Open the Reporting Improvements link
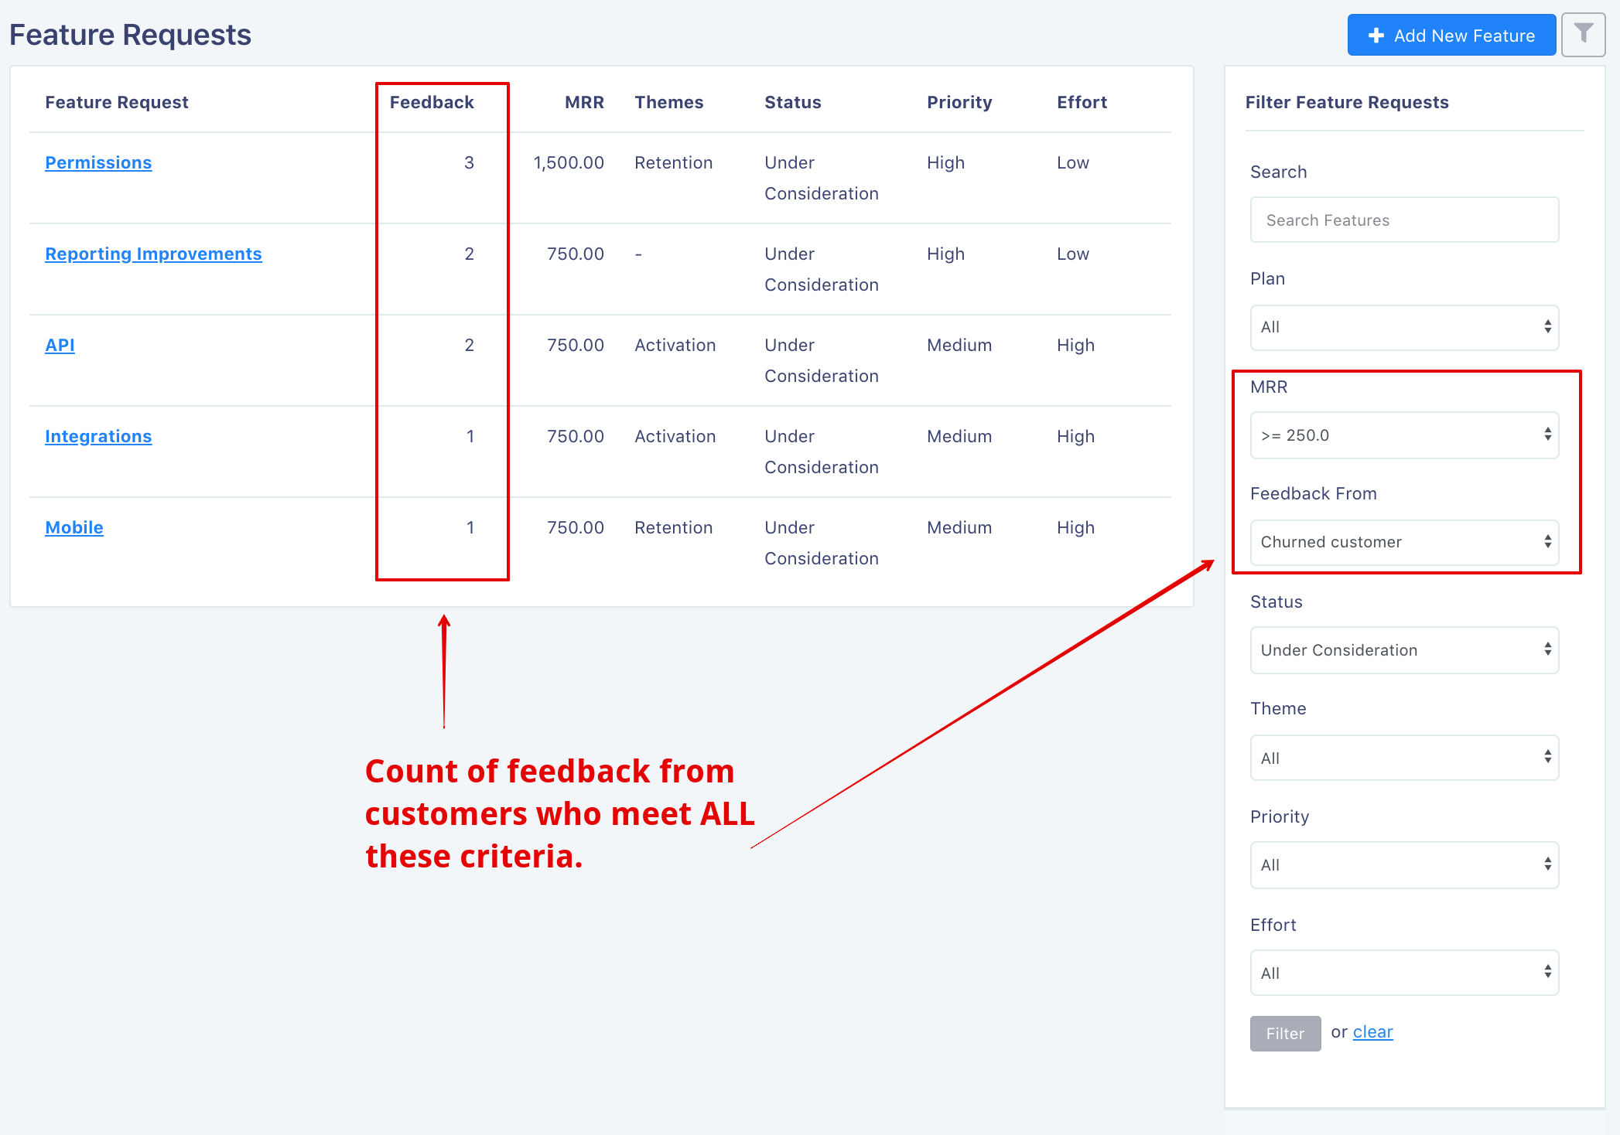The image size is (1620, 1135). 153,254
